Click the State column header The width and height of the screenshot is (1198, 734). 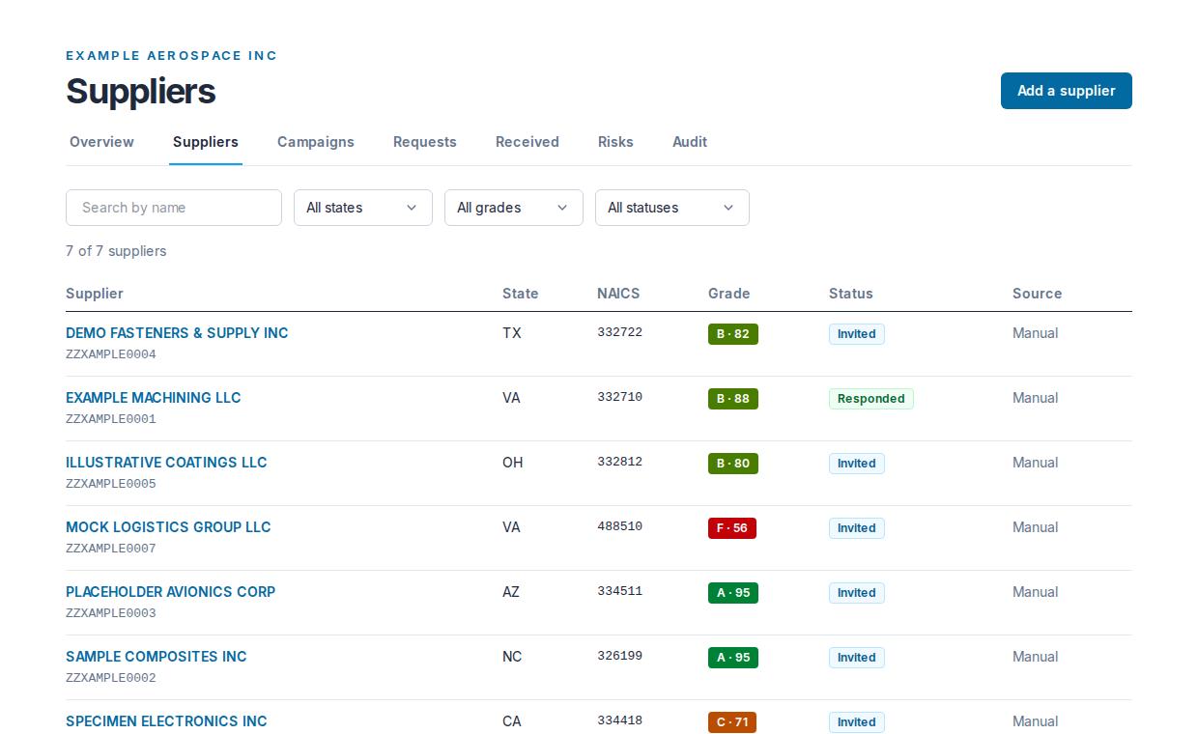[521, 294]
